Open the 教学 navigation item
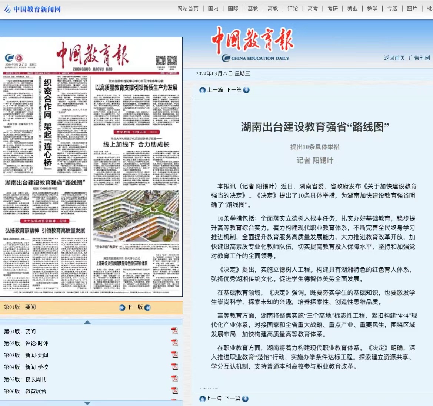This screenshot has height=406, width=433. tap(372, 9)
